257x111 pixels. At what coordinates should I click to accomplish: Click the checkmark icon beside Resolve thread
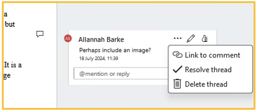(x=177, y=69)
